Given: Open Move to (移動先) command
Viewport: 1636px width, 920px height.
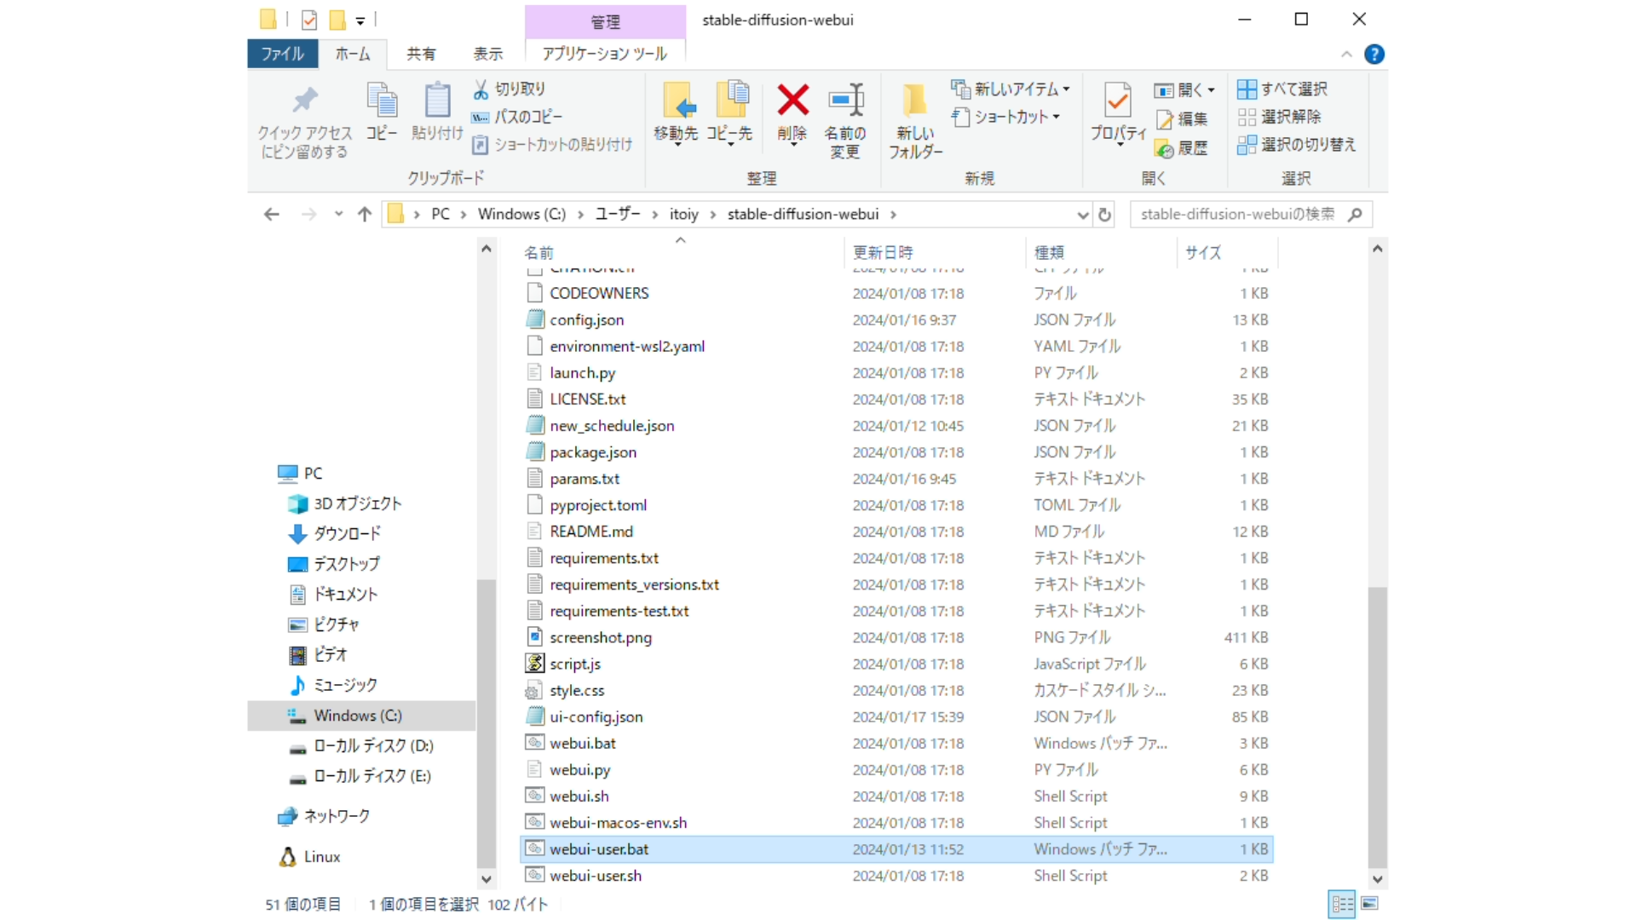Looking at the screenshot, I should click(676, 113).
